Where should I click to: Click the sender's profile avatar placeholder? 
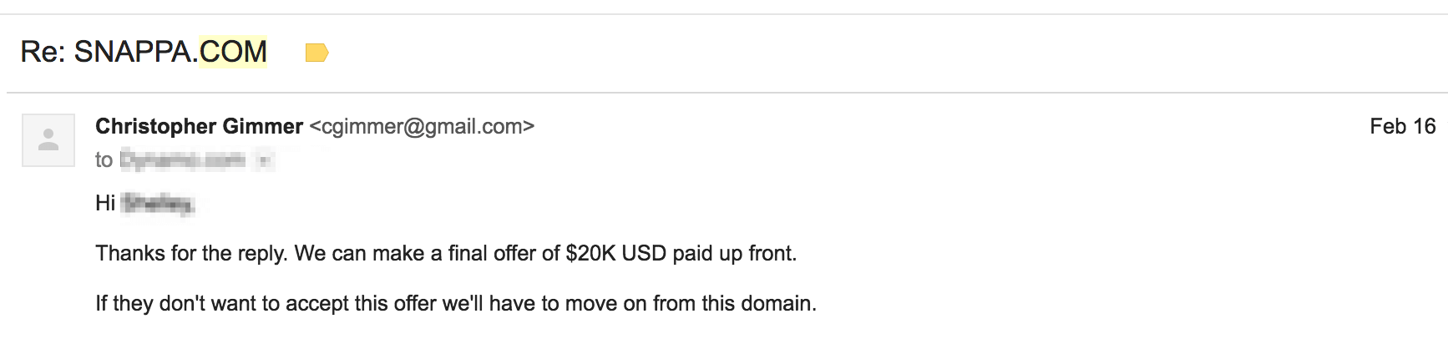click(x=48, y=139)
